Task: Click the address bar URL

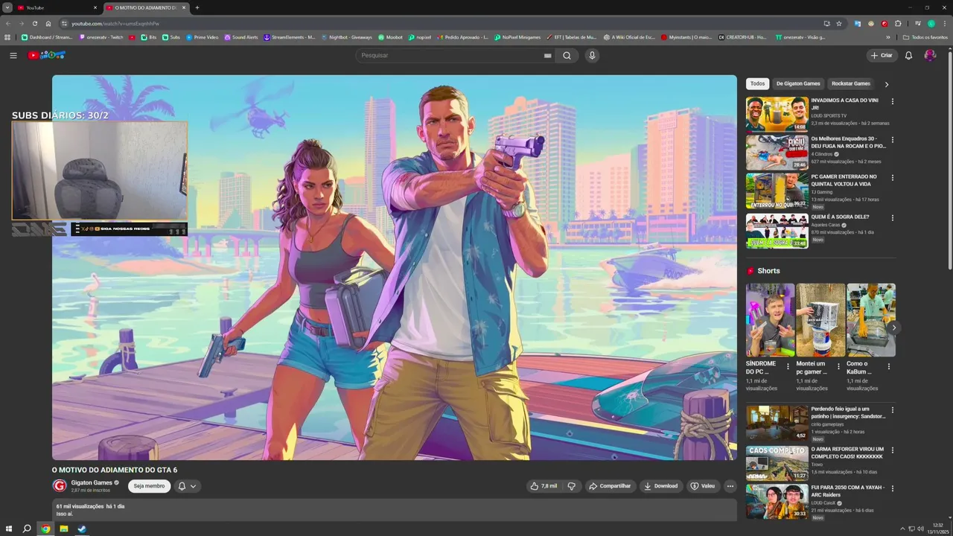Action: (x=115, y=24)
